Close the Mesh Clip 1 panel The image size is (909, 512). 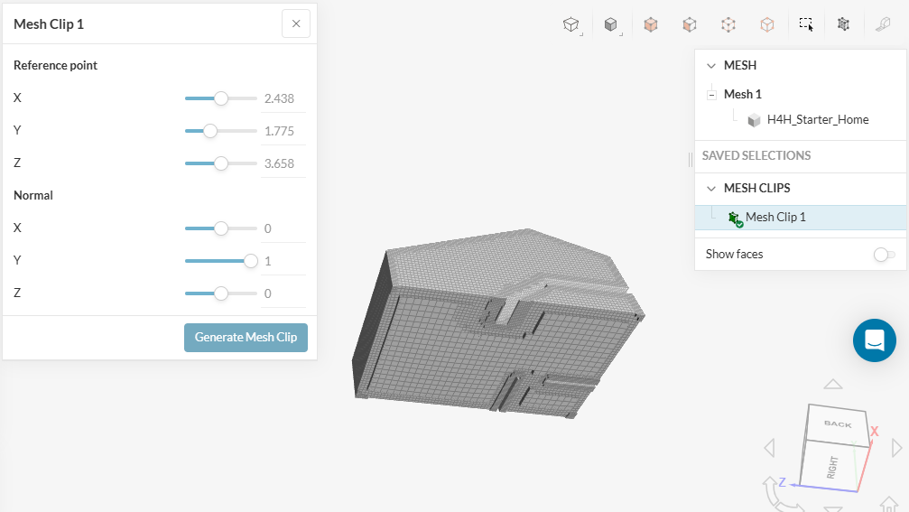(296, 23)
